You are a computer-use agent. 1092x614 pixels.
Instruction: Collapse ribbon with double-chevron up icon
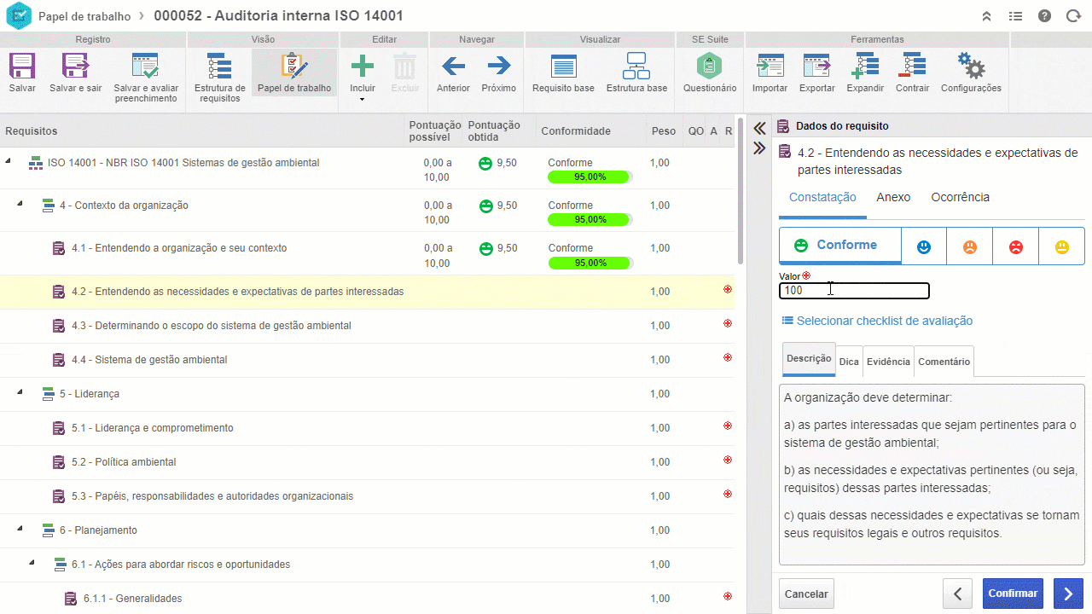[986, 16]
